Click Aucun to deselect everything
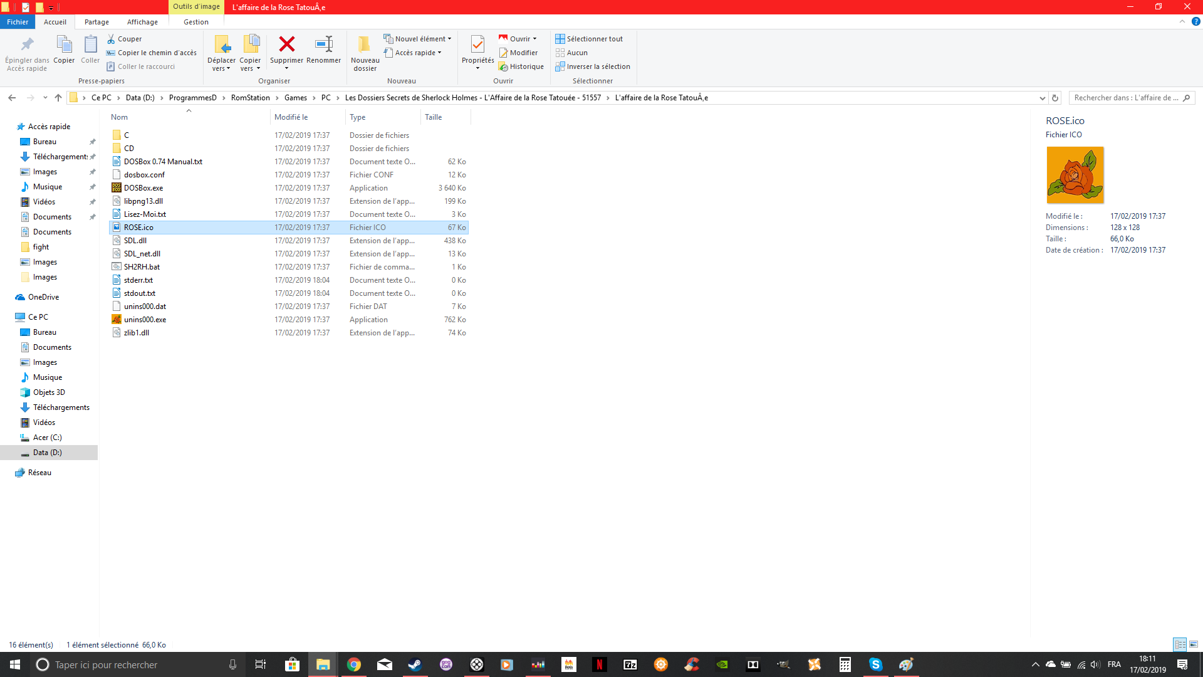 [x=571, y=53]
